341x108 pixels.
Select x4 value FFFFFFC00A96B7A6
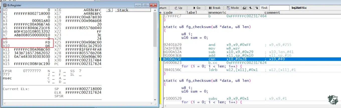tap(32, 24)
